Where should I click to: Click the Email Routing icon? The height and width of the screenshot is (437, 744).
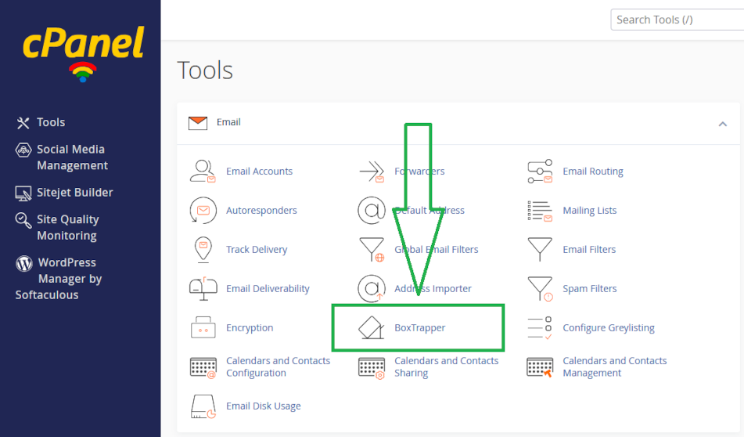pyautogui.click(x=540, y=172)
